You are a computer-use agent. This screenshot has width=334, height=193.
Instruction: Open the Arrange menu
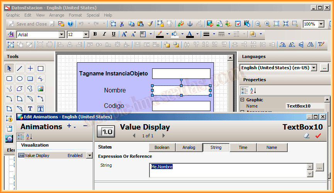[x=57, y=15]
